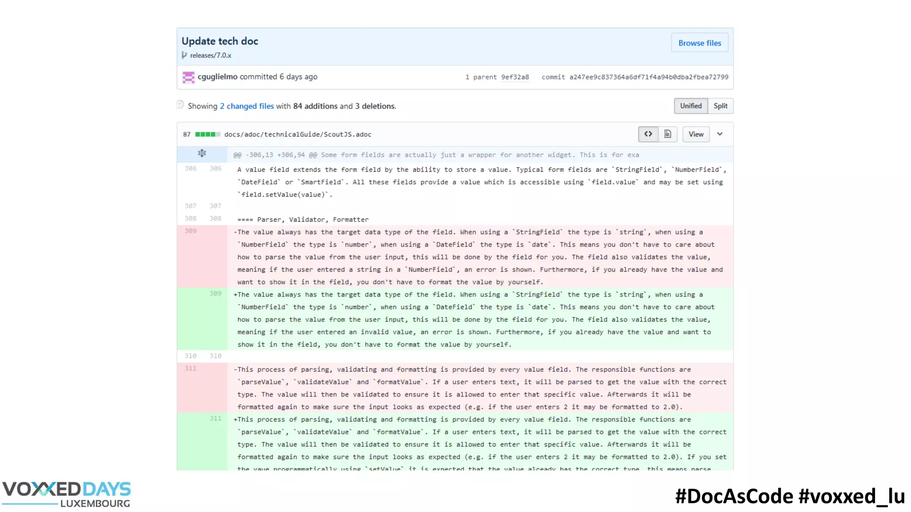Screen dimensions: 911x512
Task: Select added line number 309
Action: click(x=215, y=293)
